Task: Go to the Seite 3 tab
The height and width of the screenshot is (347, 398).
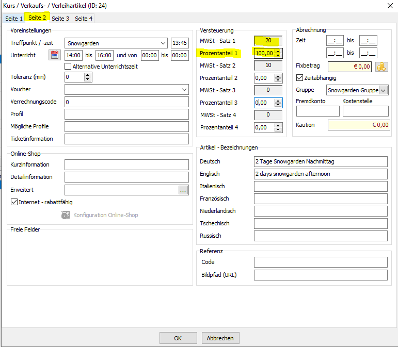Action: click(60, 19)
